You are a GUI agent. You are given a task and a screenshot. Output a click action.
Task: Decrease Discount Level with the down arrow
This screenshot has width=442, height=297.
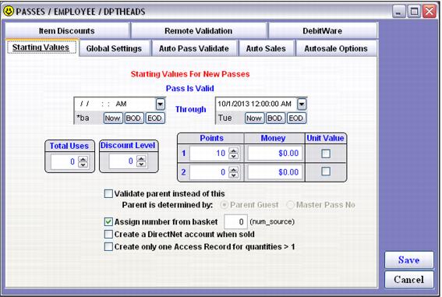coord(141,164)
